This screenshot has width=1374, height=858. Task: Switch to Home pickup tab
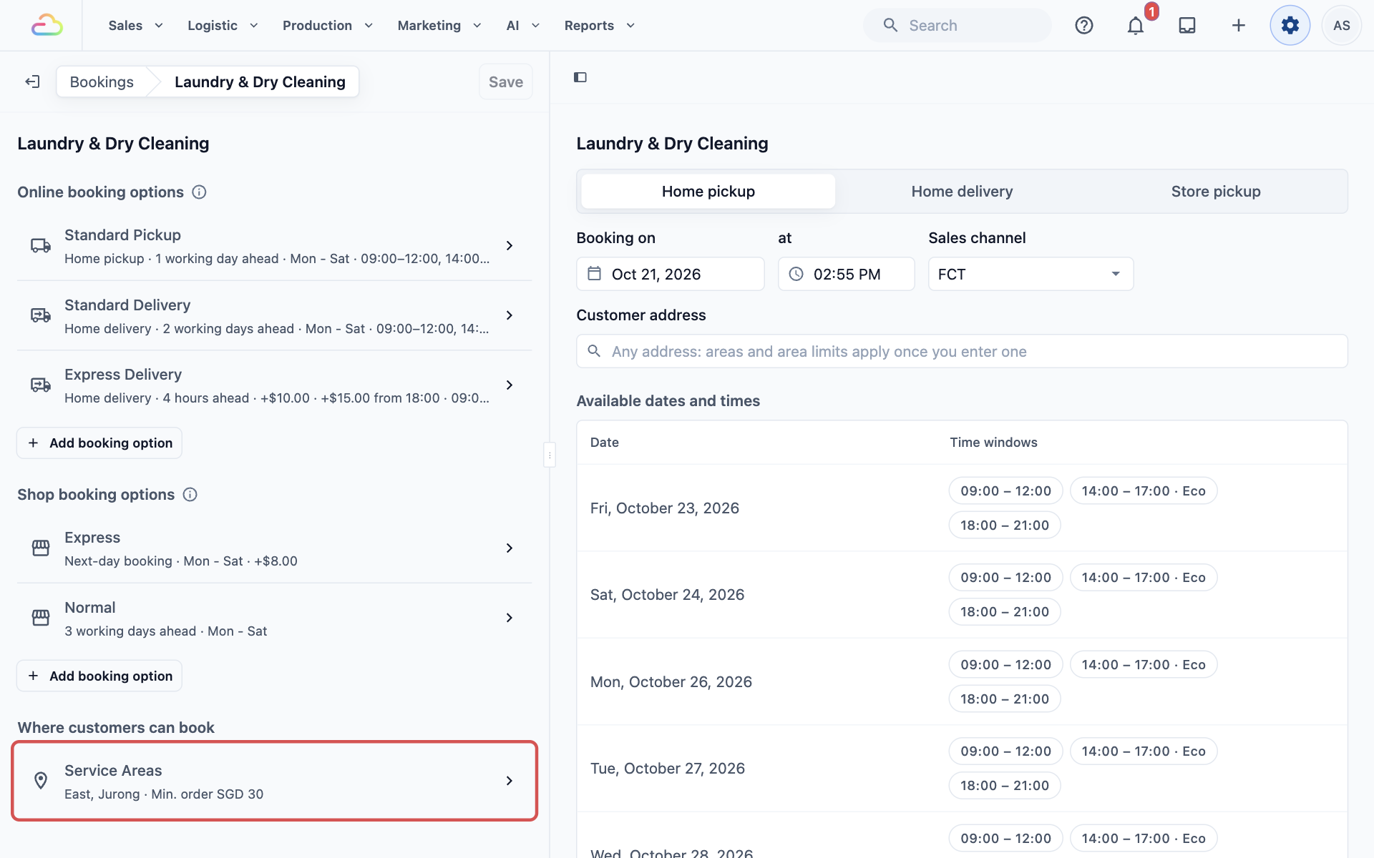point(708,192)
